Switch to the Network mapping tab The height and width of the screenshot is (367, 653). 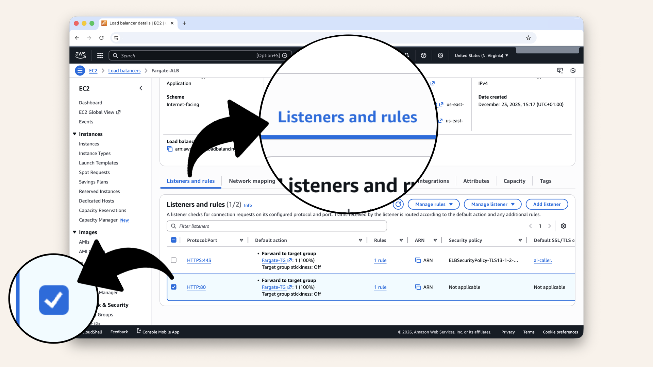tap(252, 181)
